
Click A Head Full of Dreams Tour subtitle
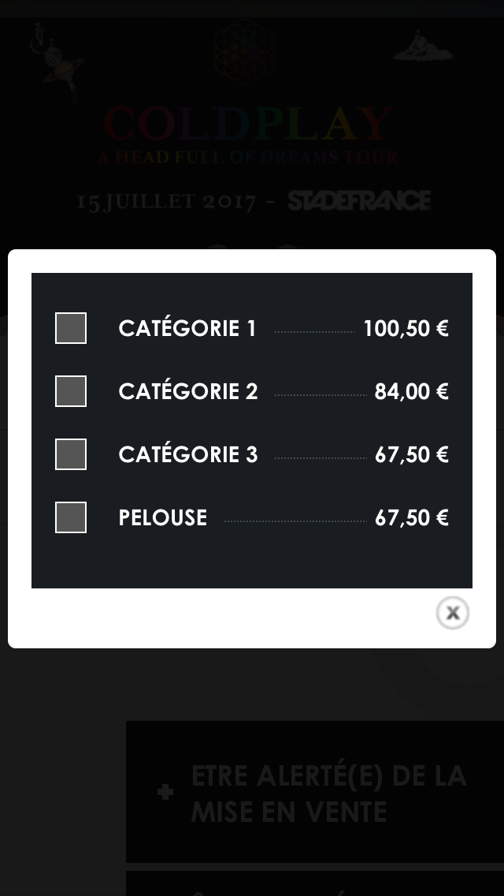pyautogui.click(x=248, y=157)
